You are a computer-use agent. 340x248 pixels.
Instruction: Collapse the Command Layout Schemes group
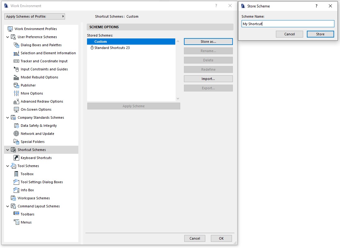point(8,206)
